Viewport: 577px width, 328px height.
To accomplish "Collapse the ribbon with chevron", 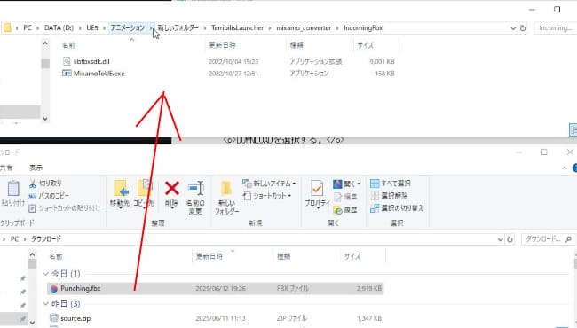I will coord(565,168).
